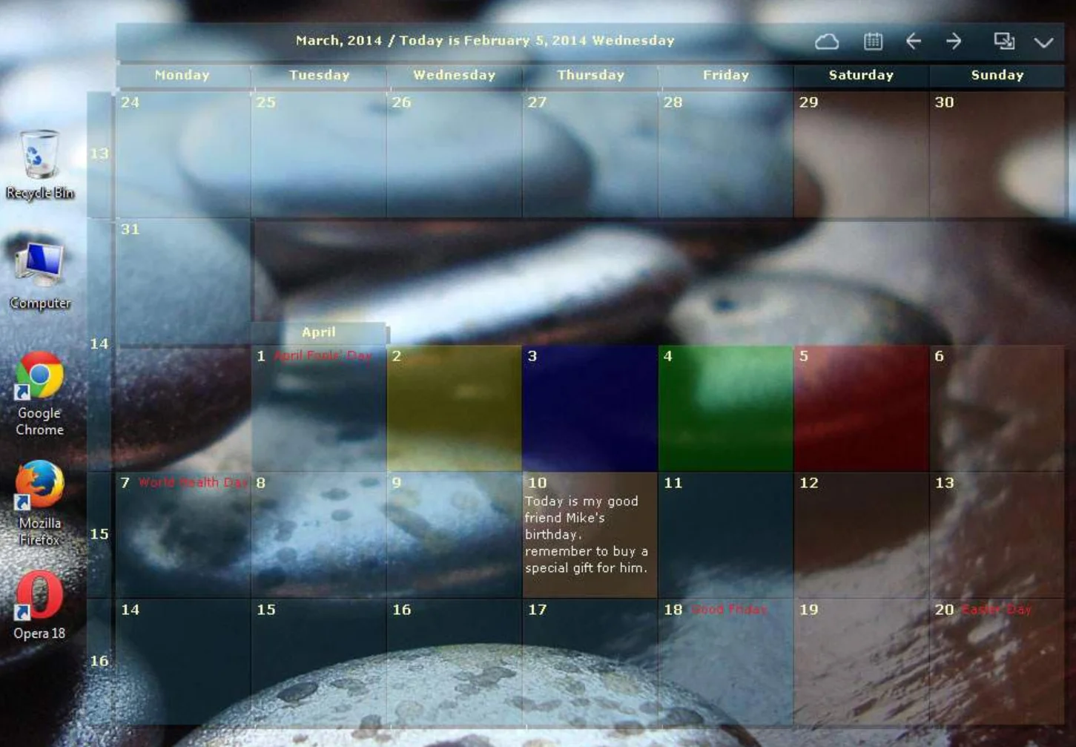This screenshot has width=1076, height=747.
Task: Select April 17 day cell
Action: coord(590,662)
